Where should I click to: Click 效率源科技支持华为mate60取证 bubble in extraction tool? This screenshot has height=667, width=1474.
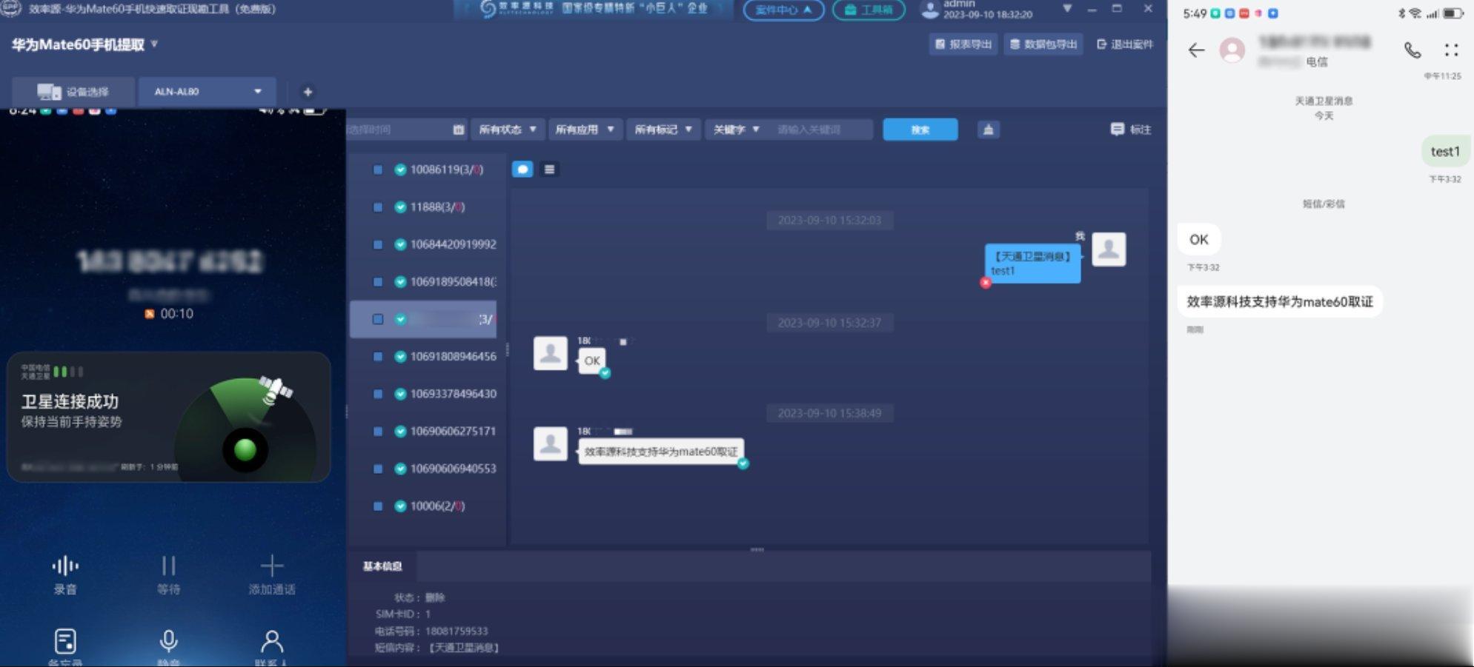661,452
